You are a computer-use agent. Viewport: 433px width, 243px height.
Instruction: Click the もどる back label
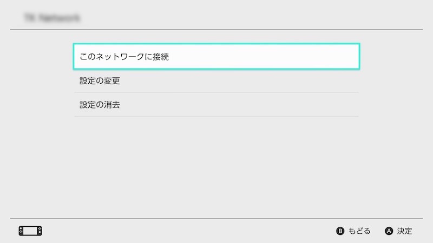(359, 231)
